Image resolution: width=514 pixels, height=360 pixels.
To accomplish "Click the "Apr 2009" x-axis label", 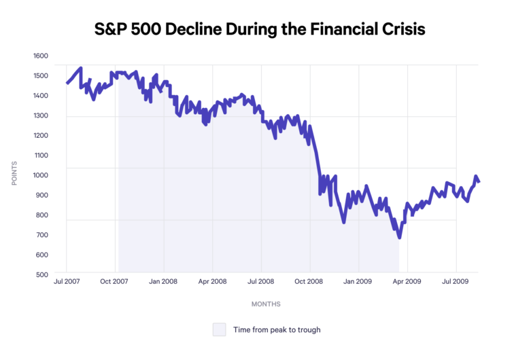I will pyautogui.click(x=407, y=280).
